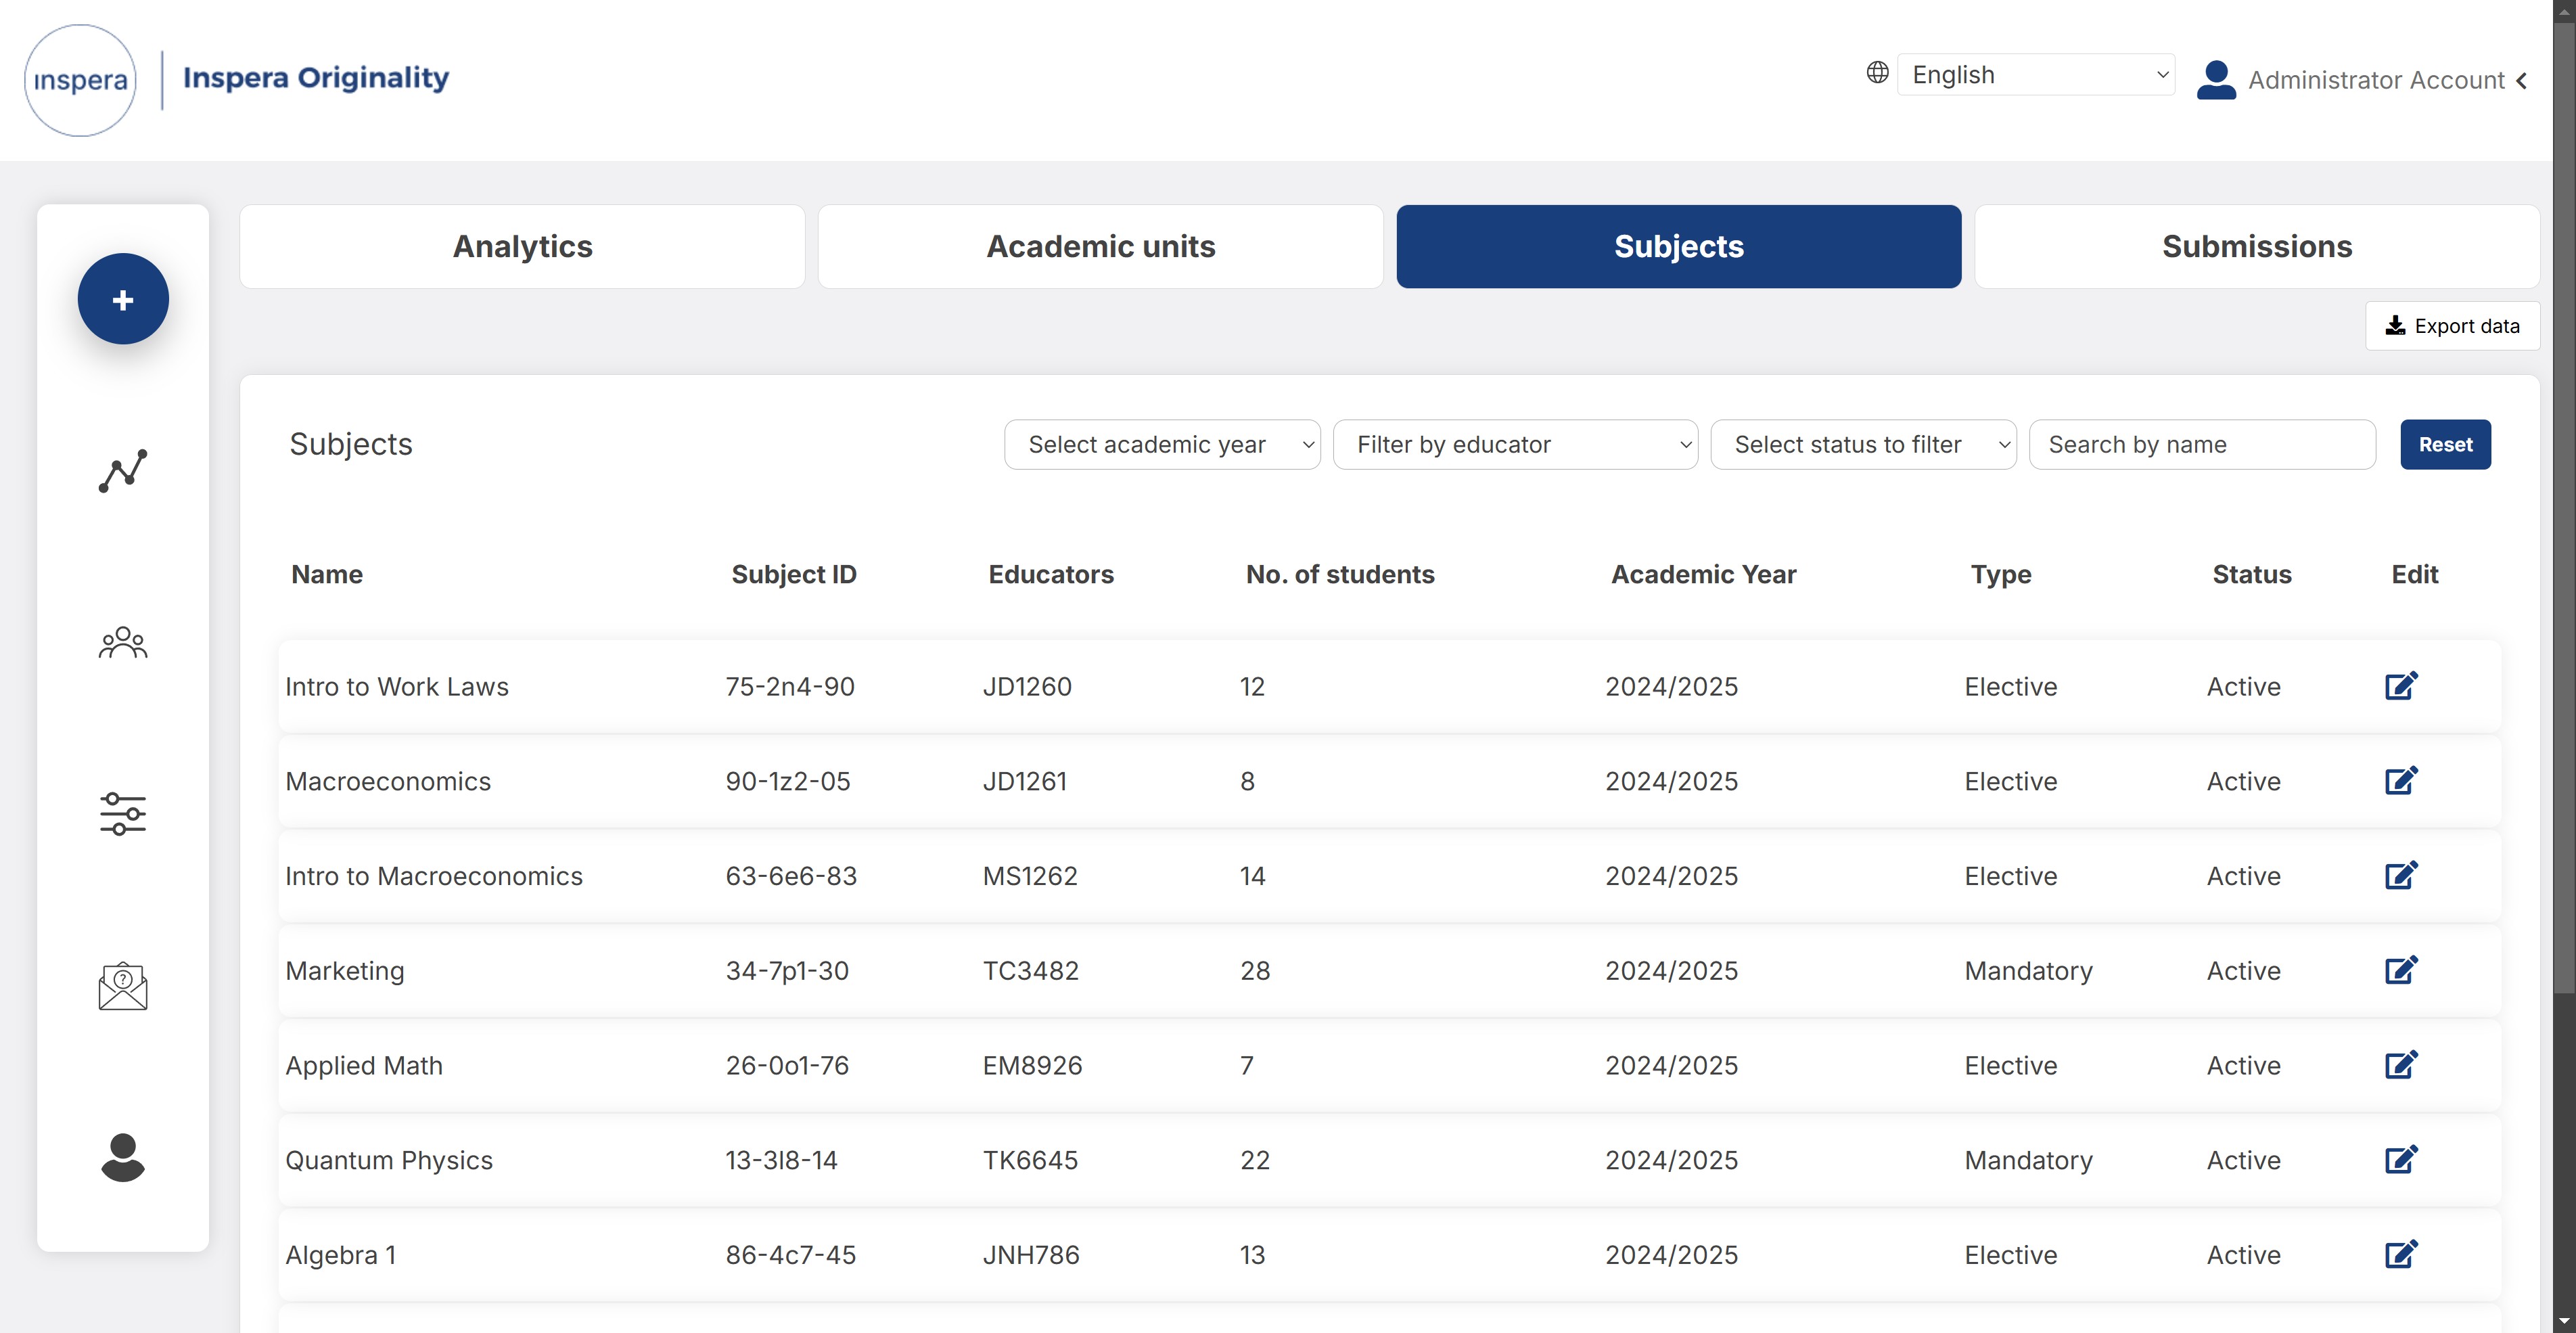Edit the Marketing subject
The image size is (2576, 1333).
pyautogui.click(x=2401, y=970)
